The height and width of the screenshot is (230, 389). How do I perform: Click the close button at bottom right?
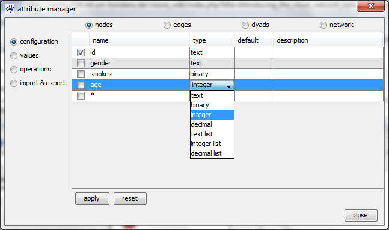tap(361, 215)
